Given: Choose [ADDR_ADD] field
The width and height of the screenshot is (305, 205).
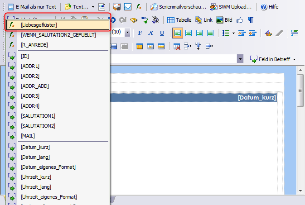Looking at the screenshot, I should pyautogui.click(x=58, y=86).
